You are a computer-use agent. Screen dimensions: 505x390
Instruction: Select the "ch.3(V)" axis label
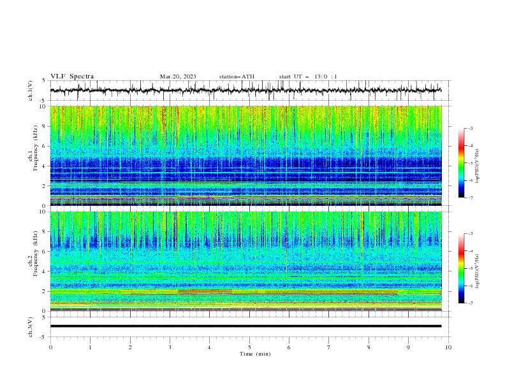point(31,327)
